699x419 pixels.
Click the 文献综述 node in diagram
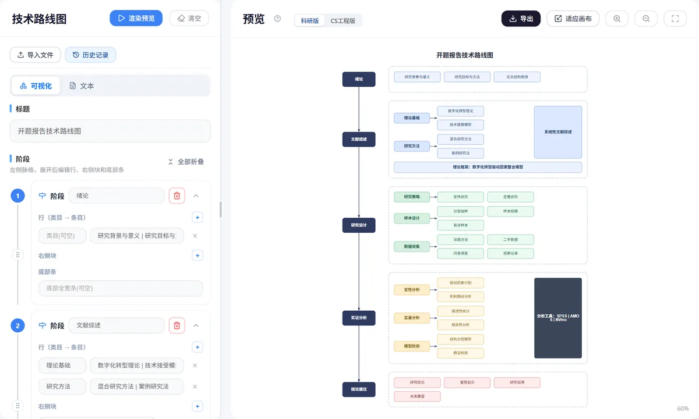click(x=359, y=140)
